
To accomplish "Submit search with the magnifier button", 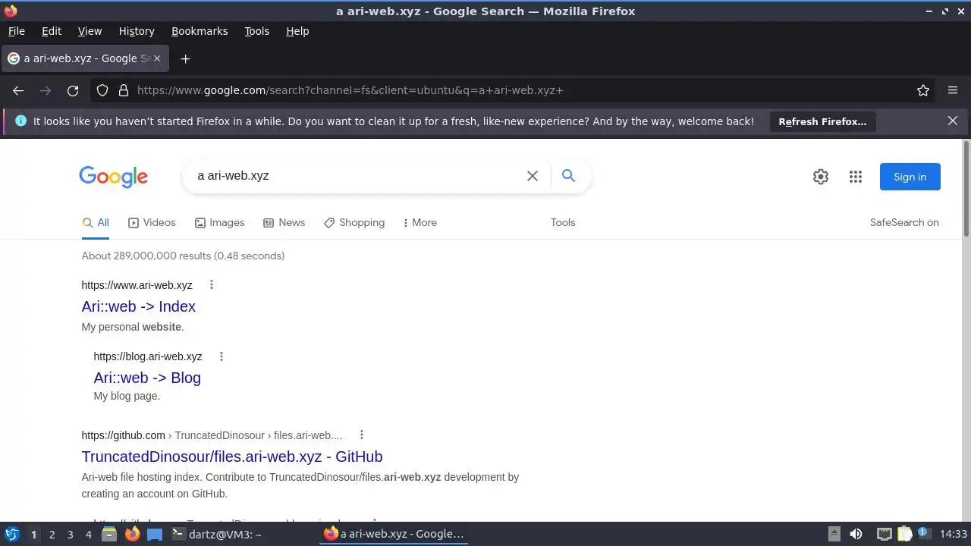I will pos(568,176).
